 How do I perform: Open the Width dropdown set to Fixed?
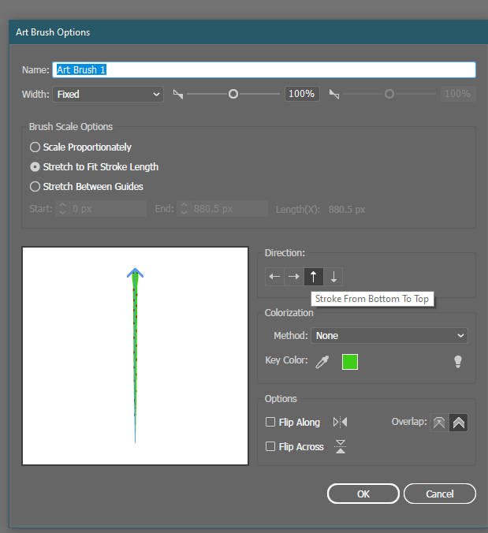pos(108,94)
